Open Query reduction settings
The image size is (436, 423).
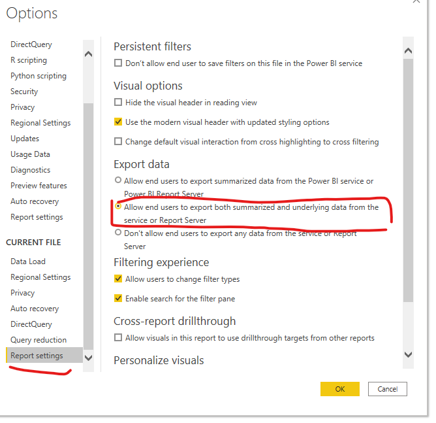coord(39,340)
